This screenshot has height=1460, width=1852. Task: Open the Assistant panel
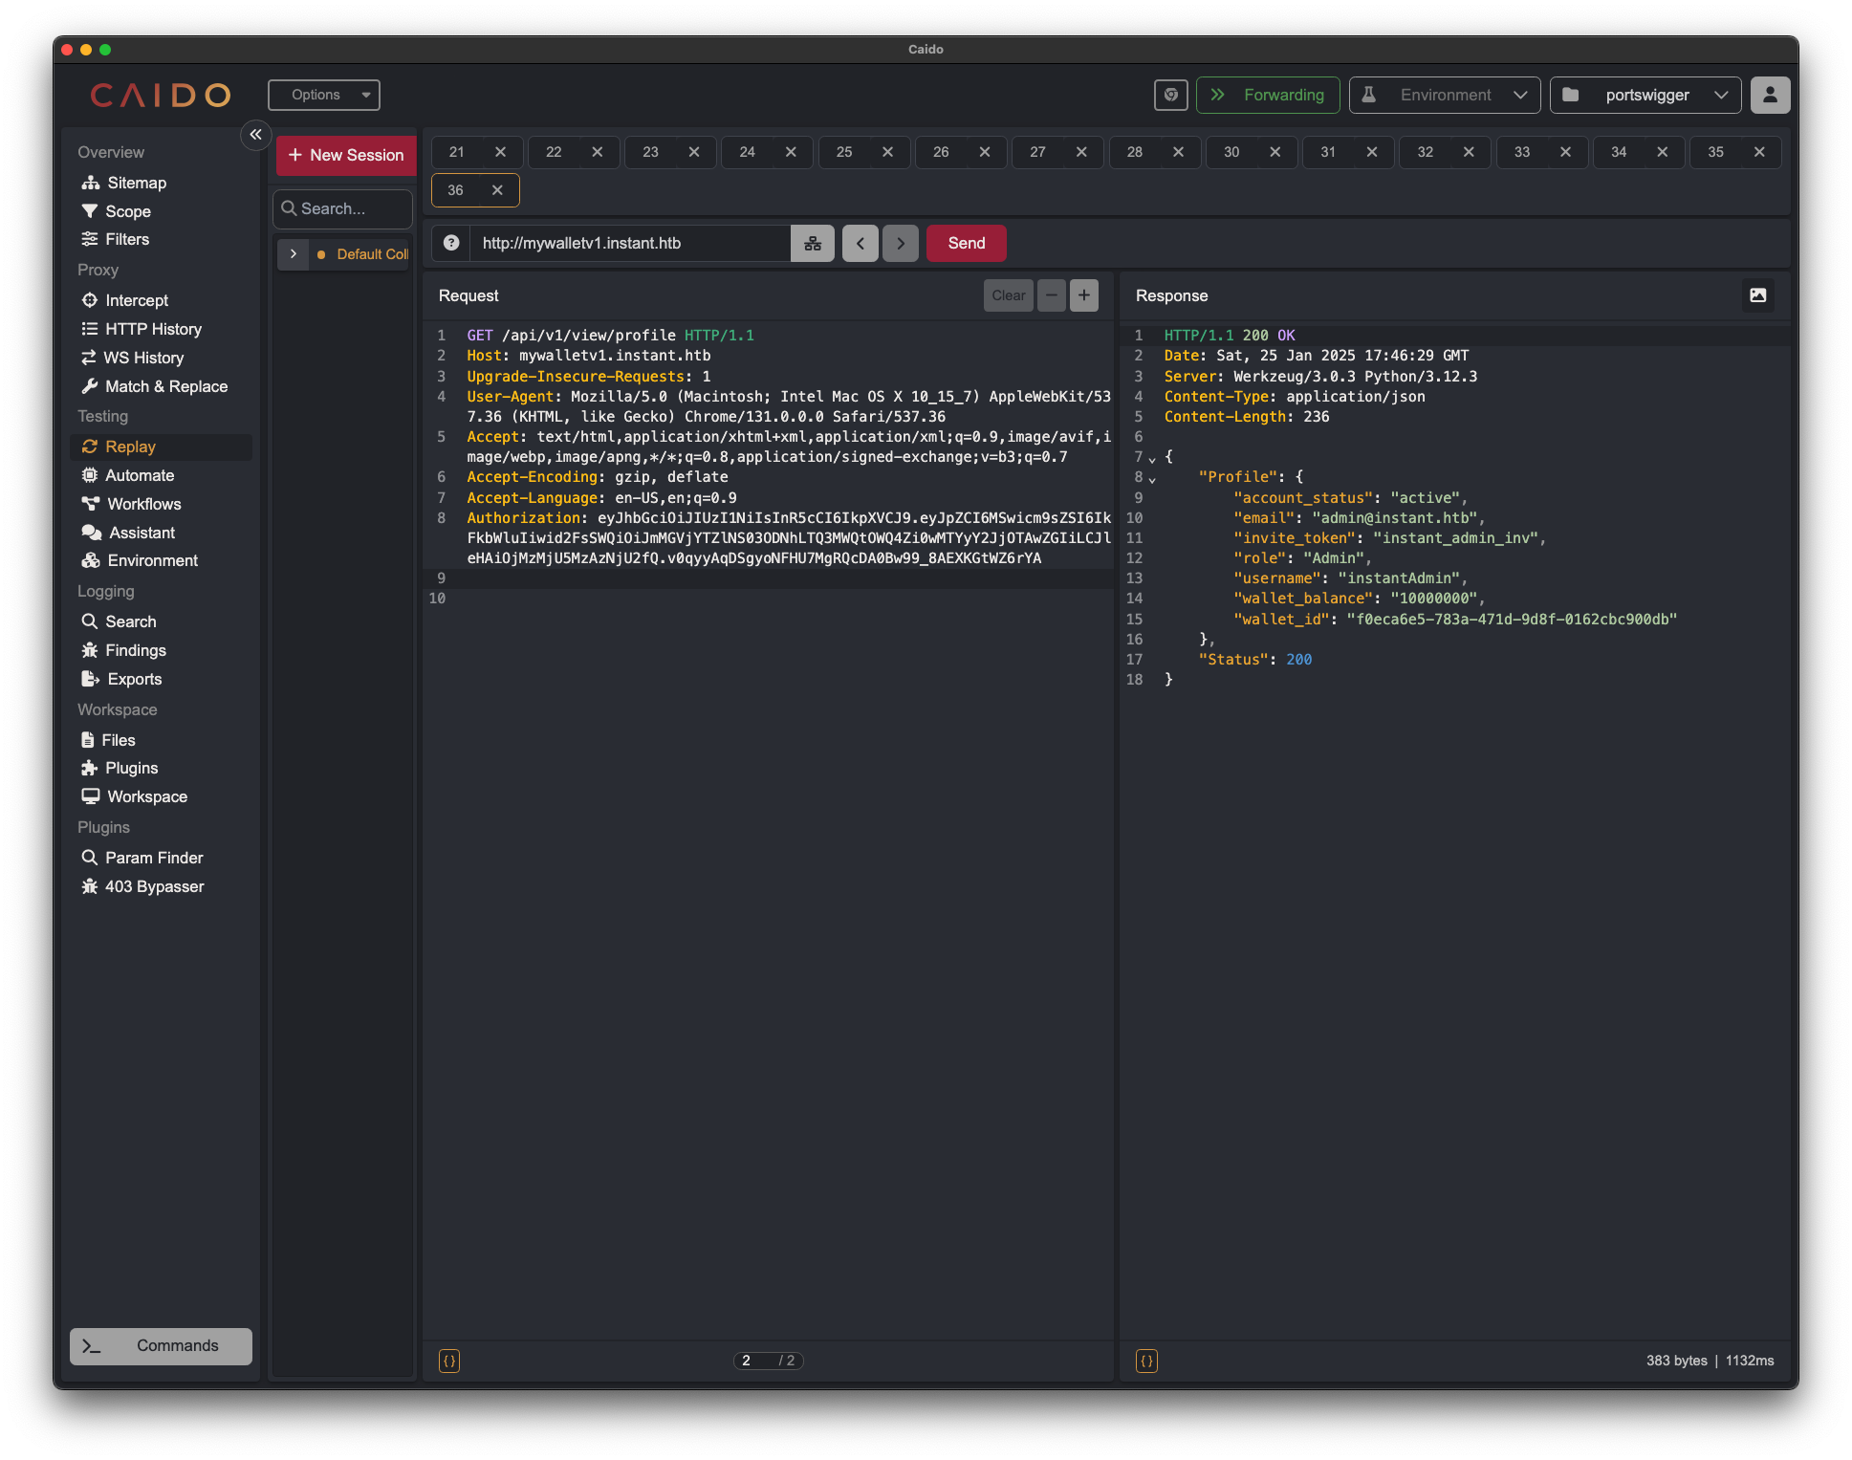tap(140, 533)
